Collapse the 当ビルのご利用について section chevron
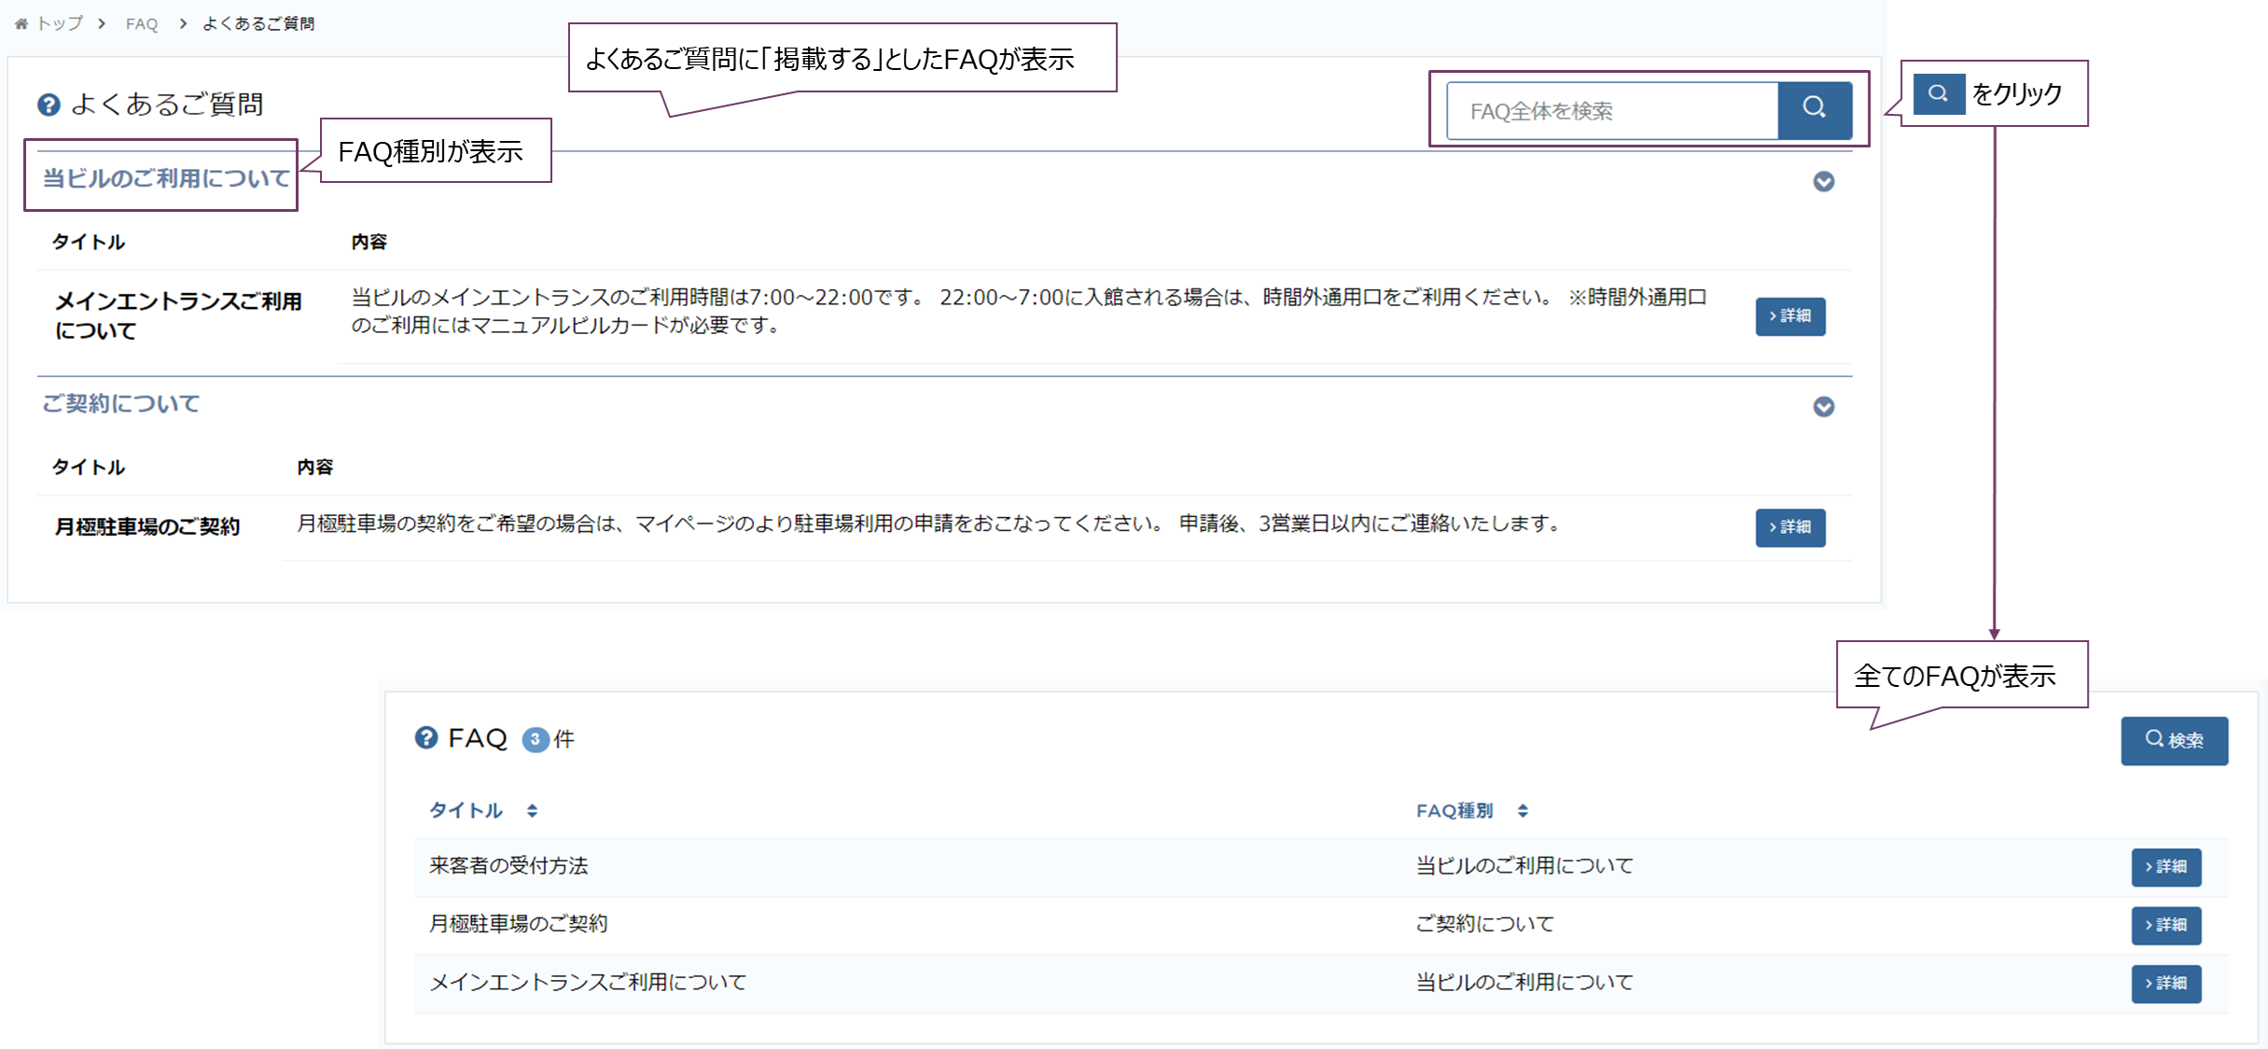This screenshot has width=2268, height=1049. click(1823, 181)
